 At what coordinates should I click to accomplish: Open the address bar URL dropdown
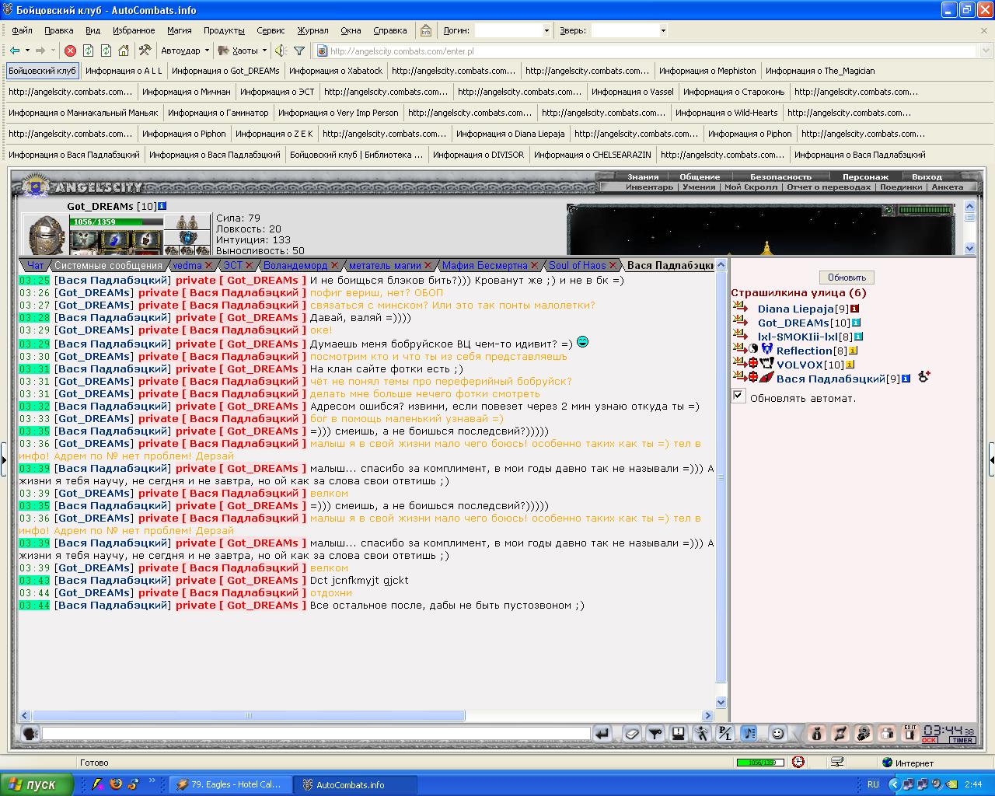pyautogui.click(x=984, y=51)
